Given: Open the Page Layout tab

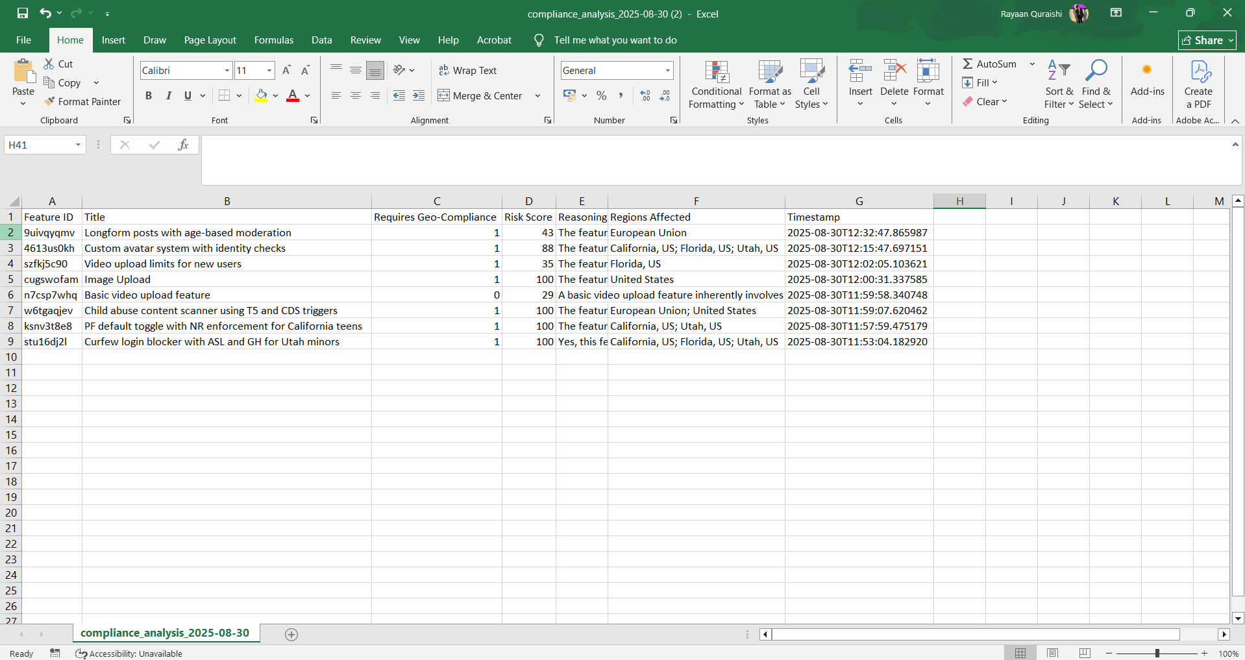Looking at the screenshot, I should (x=210, y=40).
